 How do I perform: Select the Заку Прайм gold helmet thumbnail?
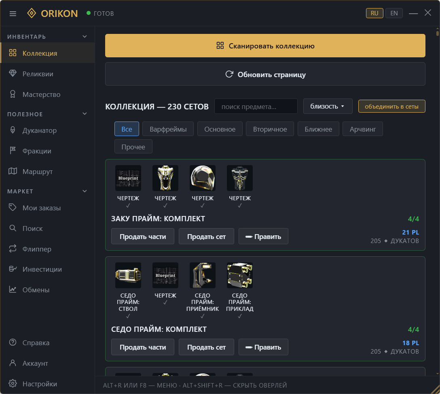(203, 178)
